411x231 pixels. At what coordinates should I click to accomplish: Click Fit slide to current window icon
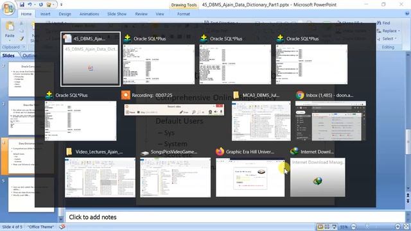[407, 227]
